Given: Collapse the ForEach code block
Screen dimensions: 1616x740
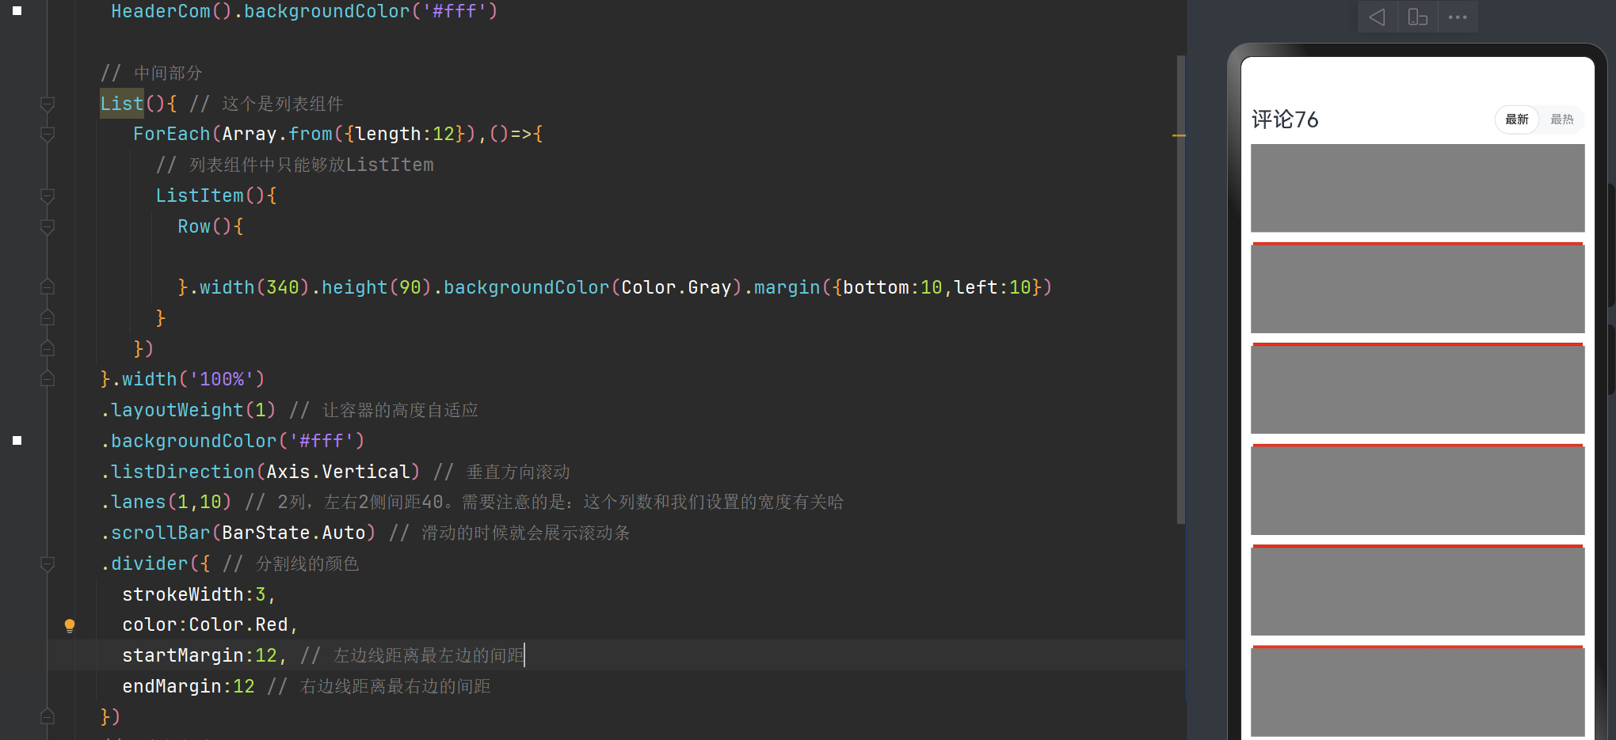Looking at the screenshot, I should coord(48,135).
